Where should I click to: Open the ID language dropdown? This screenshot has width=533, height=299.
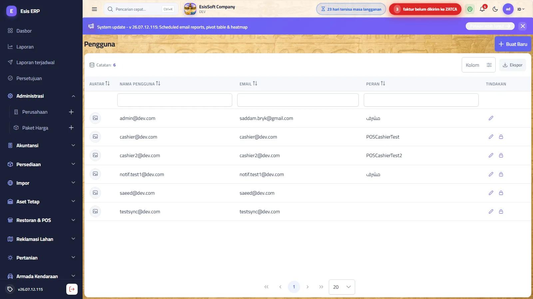pos(521,9)
